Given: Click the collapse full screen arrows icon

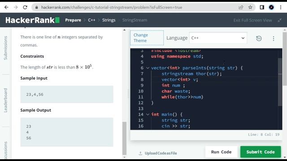Looking at the screenshot, I should (279, 20).
